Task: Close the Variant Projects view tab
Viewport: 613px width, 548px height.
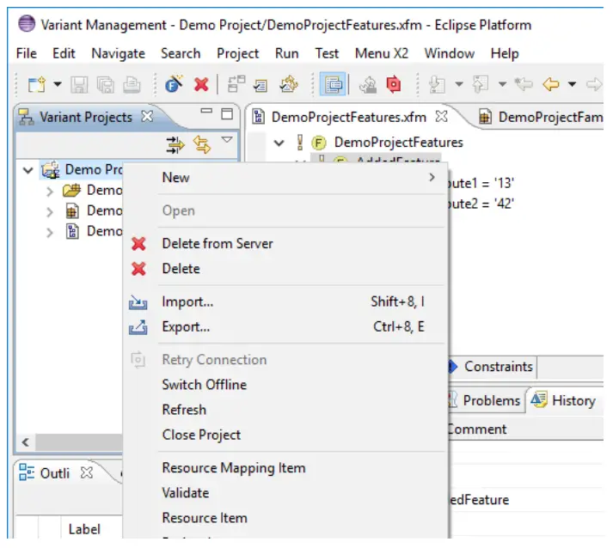Action: (x=147, y=117)
